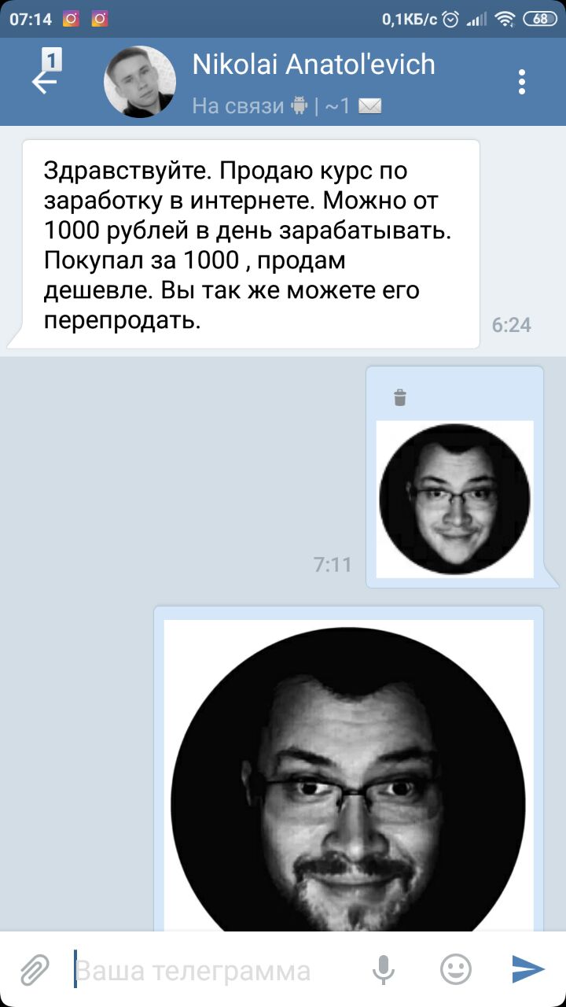566x1007 pixels.
Task: Tap the microphone voice message icon
Action: tap(384, 970)
